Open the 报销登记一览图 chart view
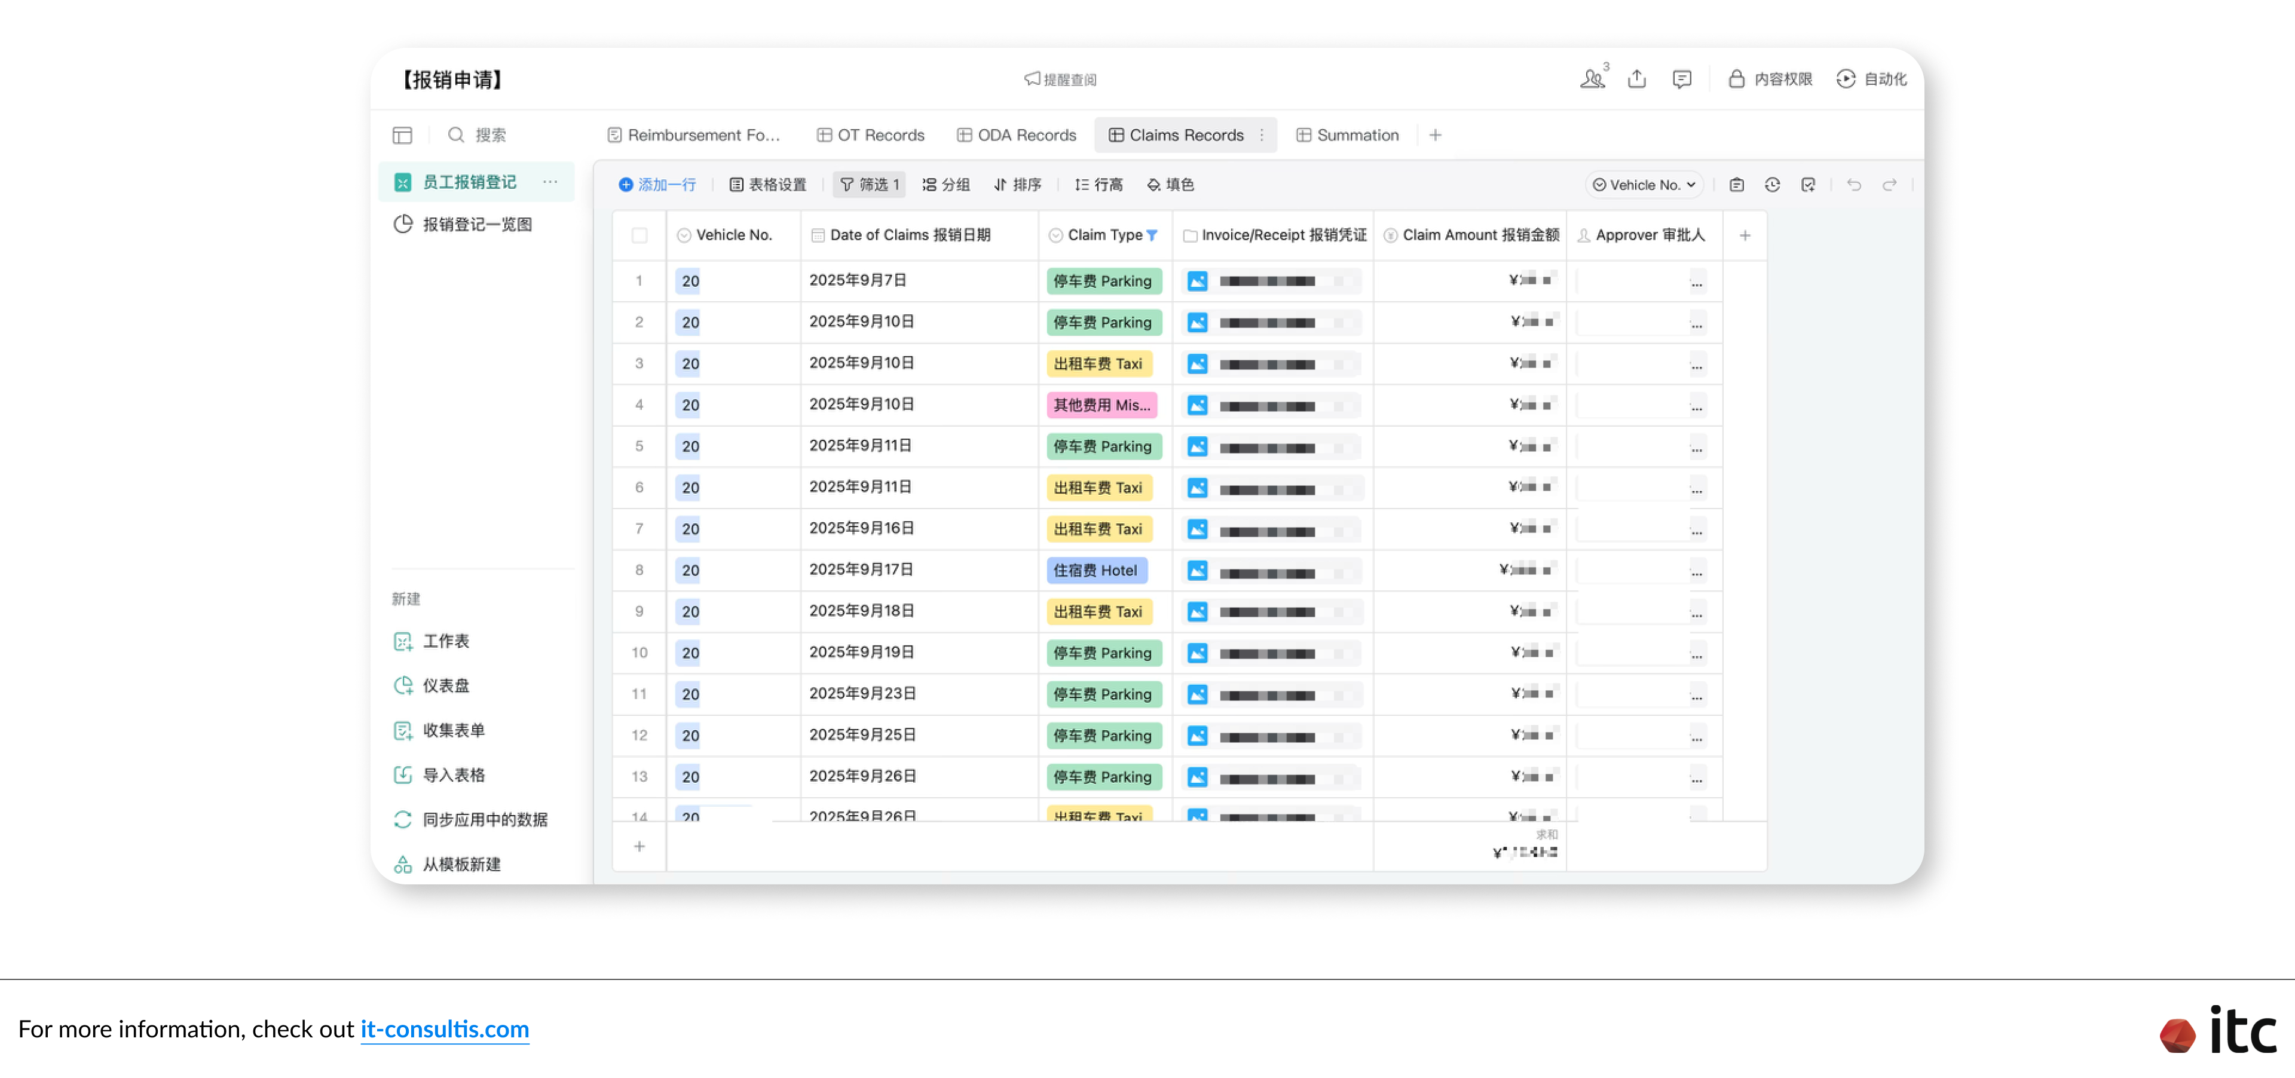Screen dimensions: 2295x1078 click(478, 225)
